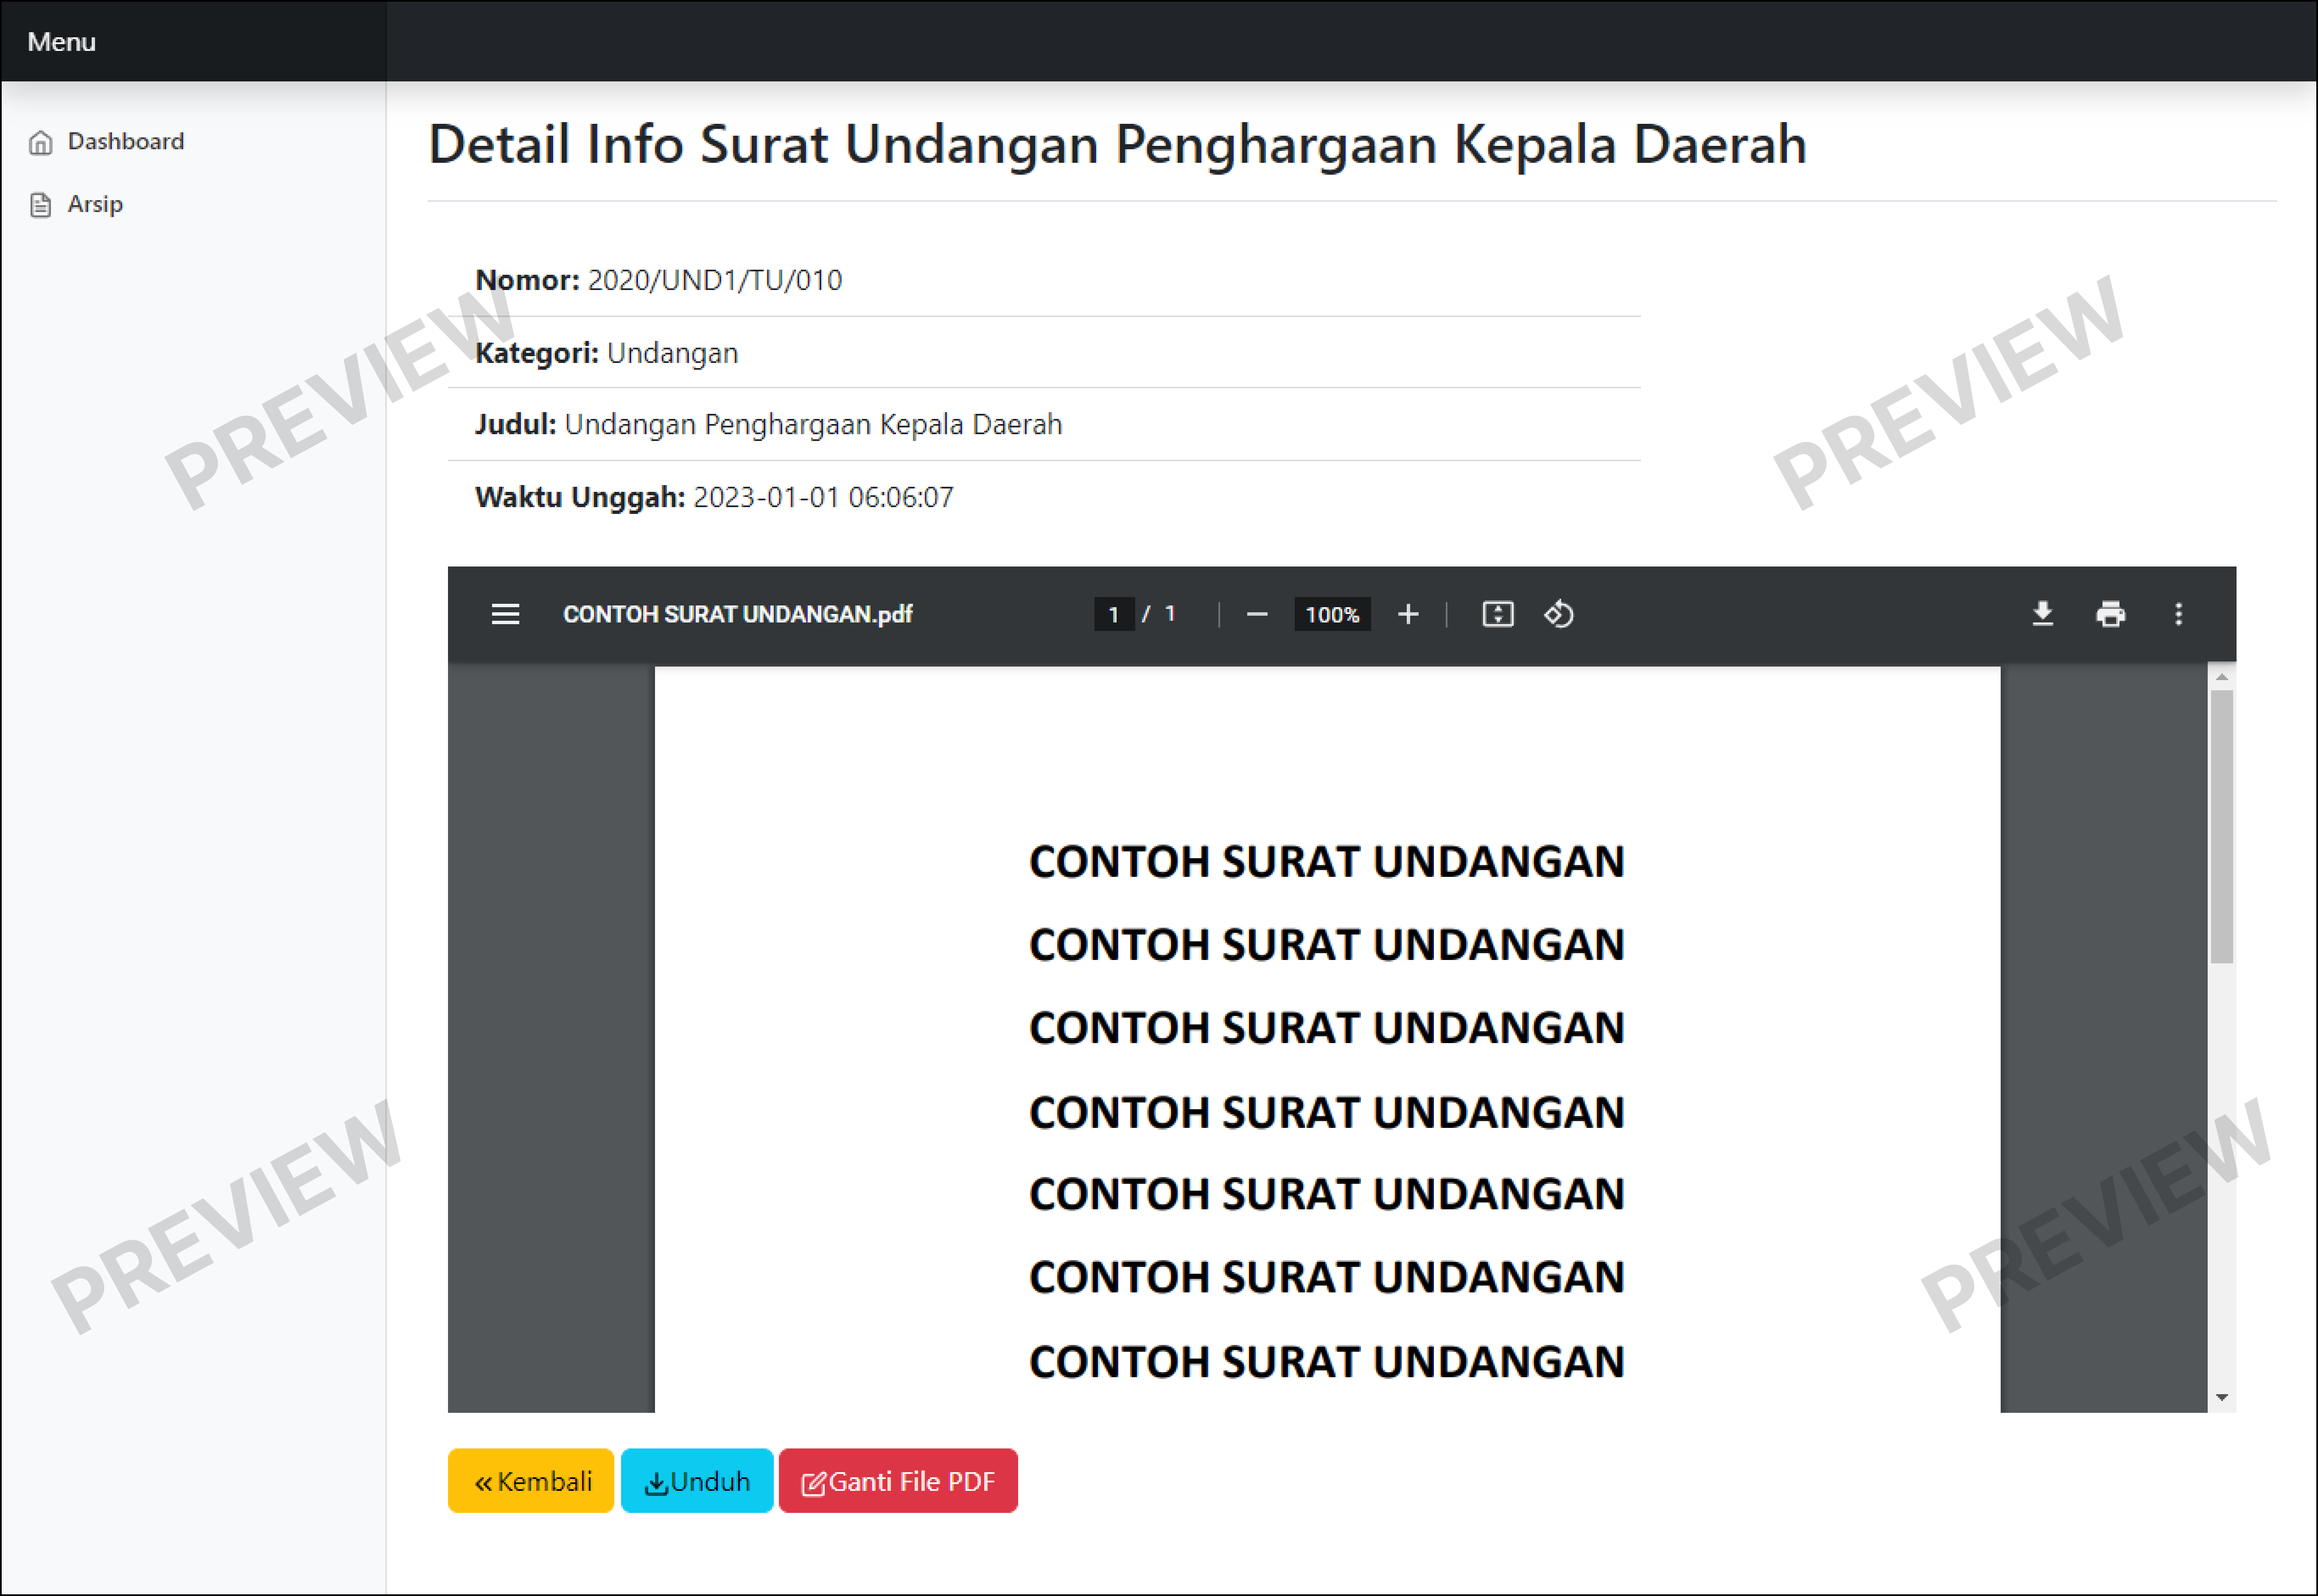The width and height of the screenshot is (2318, 1596).
Task: Click the CONTOH SURAT UNDANGAN.pdf file name
Action: tap(737, 614)
